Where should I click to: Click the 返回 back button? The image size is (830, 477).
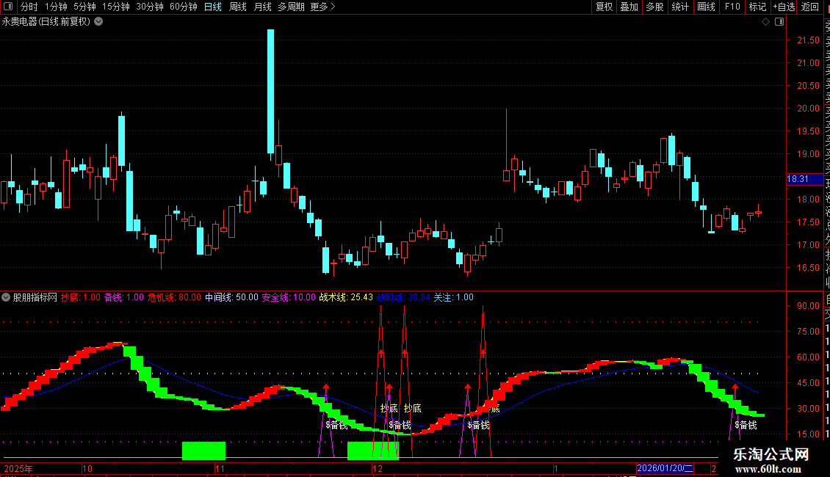click(x=810, y=7)
